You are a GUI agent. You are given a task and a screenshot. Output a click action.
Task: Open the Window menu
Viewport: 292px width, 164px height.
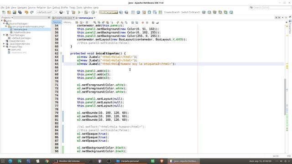pos(88,8)
